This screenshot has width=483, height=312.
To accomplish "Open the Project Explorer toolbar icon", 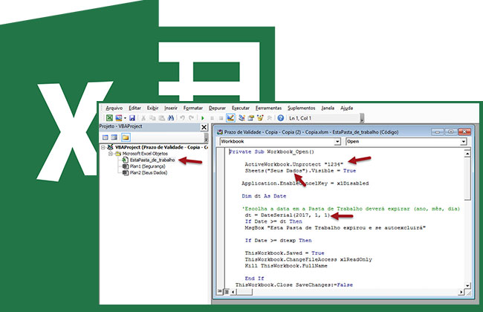I will (x=241, y=118).
